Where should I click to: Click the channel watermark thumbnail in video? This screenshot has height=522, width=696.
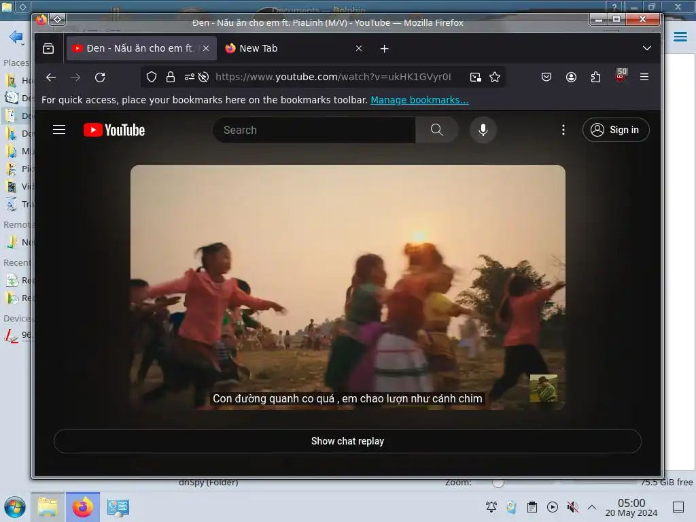click(x=544, y=388)
